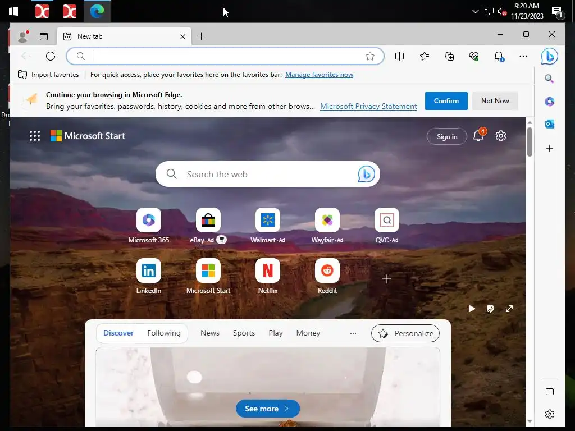
Task: Open Microsoft Start notifications bell
Action: tap(478, 136)
